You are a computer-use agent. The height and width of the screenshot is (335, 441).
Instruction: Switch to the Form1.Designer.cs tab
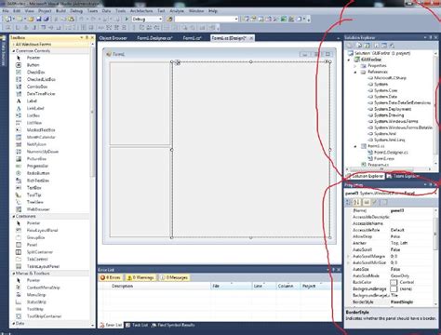[x=154, y=38]
